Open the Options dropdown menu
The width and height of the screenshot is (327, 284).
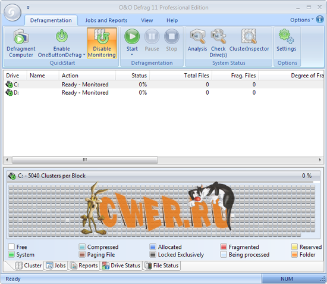click(x=302, y=20)
